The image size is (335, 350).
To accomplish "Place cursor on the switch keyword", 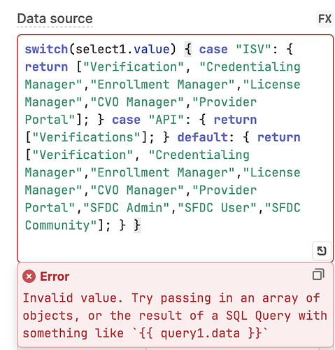I will pos(46,49).
